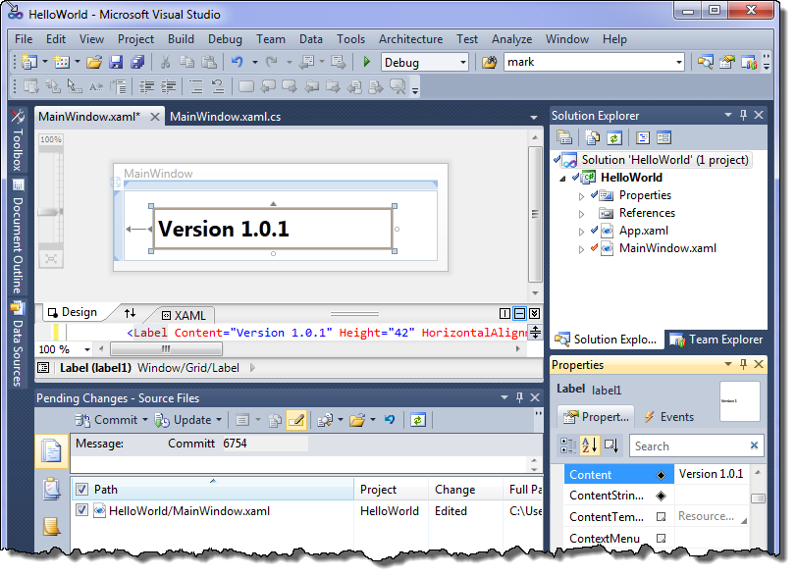Image resolution: width=796 pixels, height=576 pixels.
Task: Open the mark search combo box dropdown
Action: (x=679, y=63)
